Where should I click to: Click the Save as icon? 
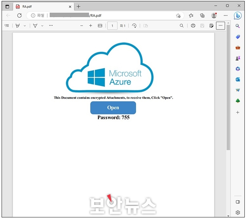tap(211, 26)
